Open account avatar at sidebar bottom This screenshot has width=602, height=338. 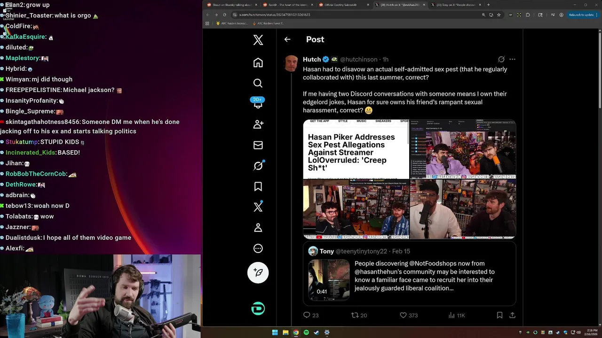(x=258, y=308)
